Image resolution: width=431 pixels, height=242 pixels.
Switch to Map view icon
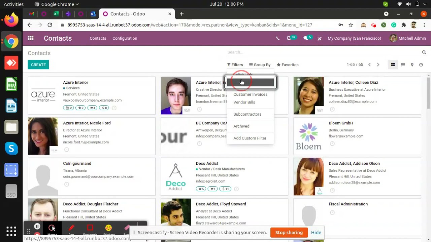click(412, 65)
